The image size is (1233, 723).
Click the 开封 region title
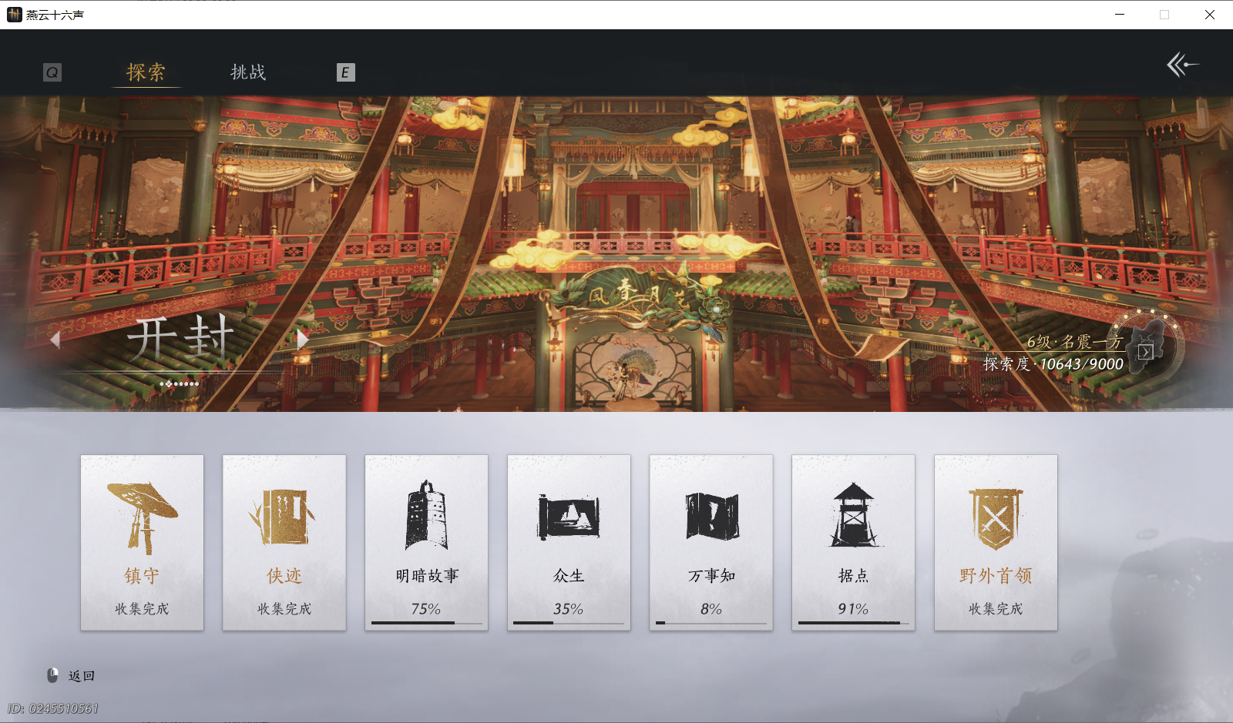tap(180, 339)
